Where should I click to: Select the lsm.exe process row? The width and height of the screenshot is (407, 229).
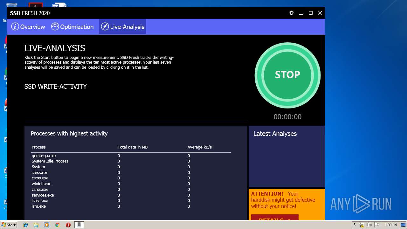[x=131, y=206]
